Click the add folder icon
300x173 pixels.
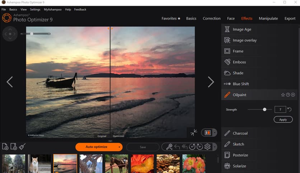[x=14, y=147]
